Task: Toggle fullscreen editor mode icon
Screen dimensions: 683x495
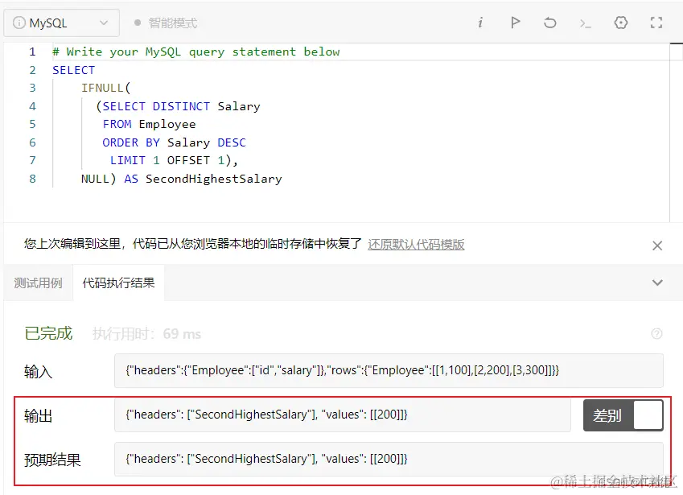Action: [656, 23]
